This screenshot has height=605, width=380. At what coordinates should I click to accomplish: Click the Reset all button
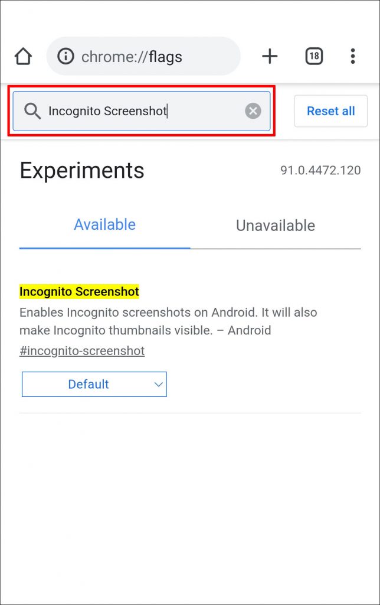coord(330,111)
